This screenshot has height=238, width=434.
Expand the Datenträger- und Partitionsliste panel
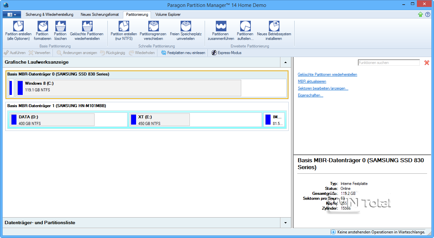[285, 223]
